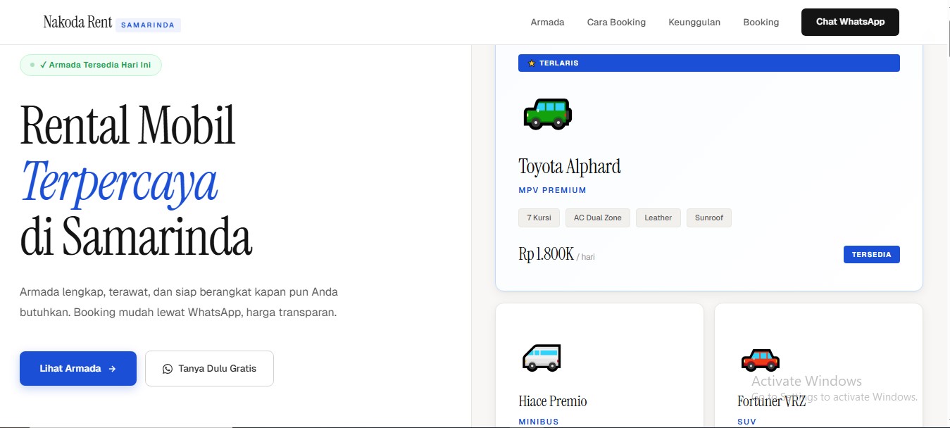Click Armada Tersedia Hari Ini badge
Screen dimensions: 950x428
click(x=91, y=65)
